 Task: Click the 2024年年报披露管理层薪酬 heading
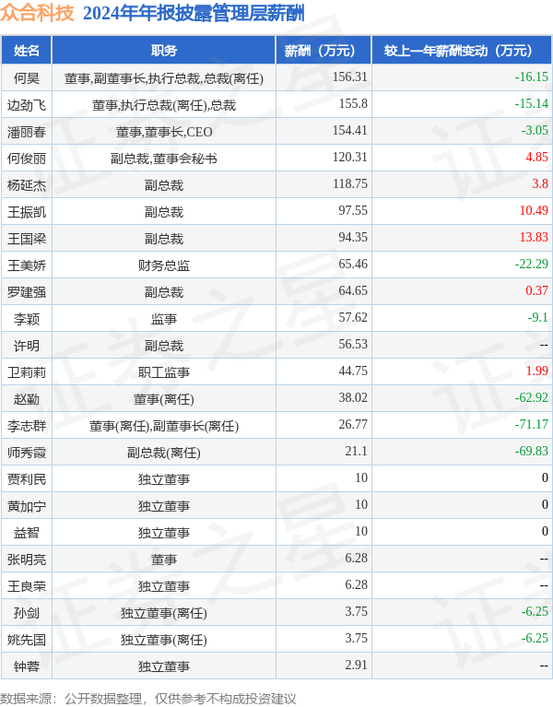point(194,13)
